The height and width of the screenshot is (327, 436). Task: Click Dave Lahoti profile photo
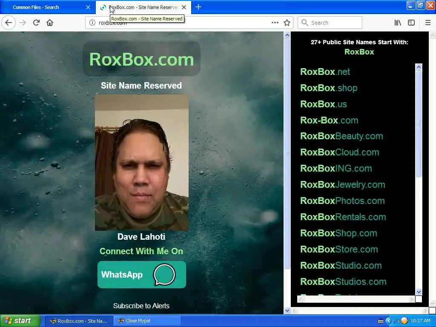tap(142, 163)
